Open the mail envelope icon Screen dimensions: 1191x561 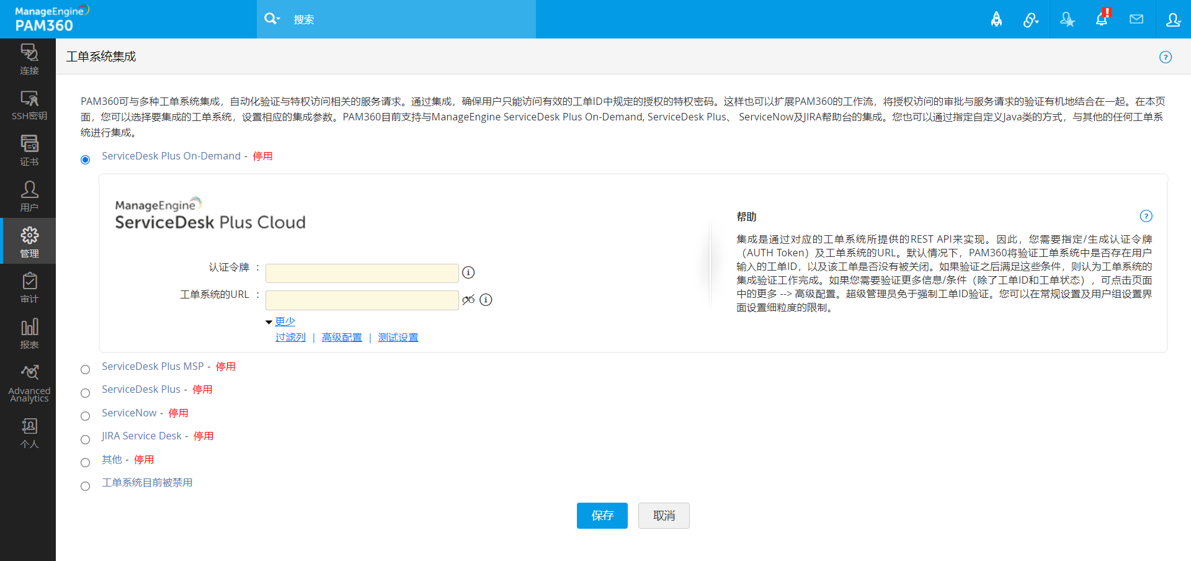click(1136, 19)
